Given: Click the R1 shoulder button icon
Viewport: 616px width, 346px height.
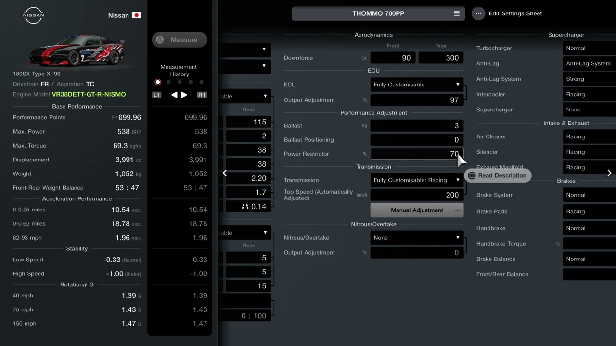Looking at the screenshot, I should [202, 95].
